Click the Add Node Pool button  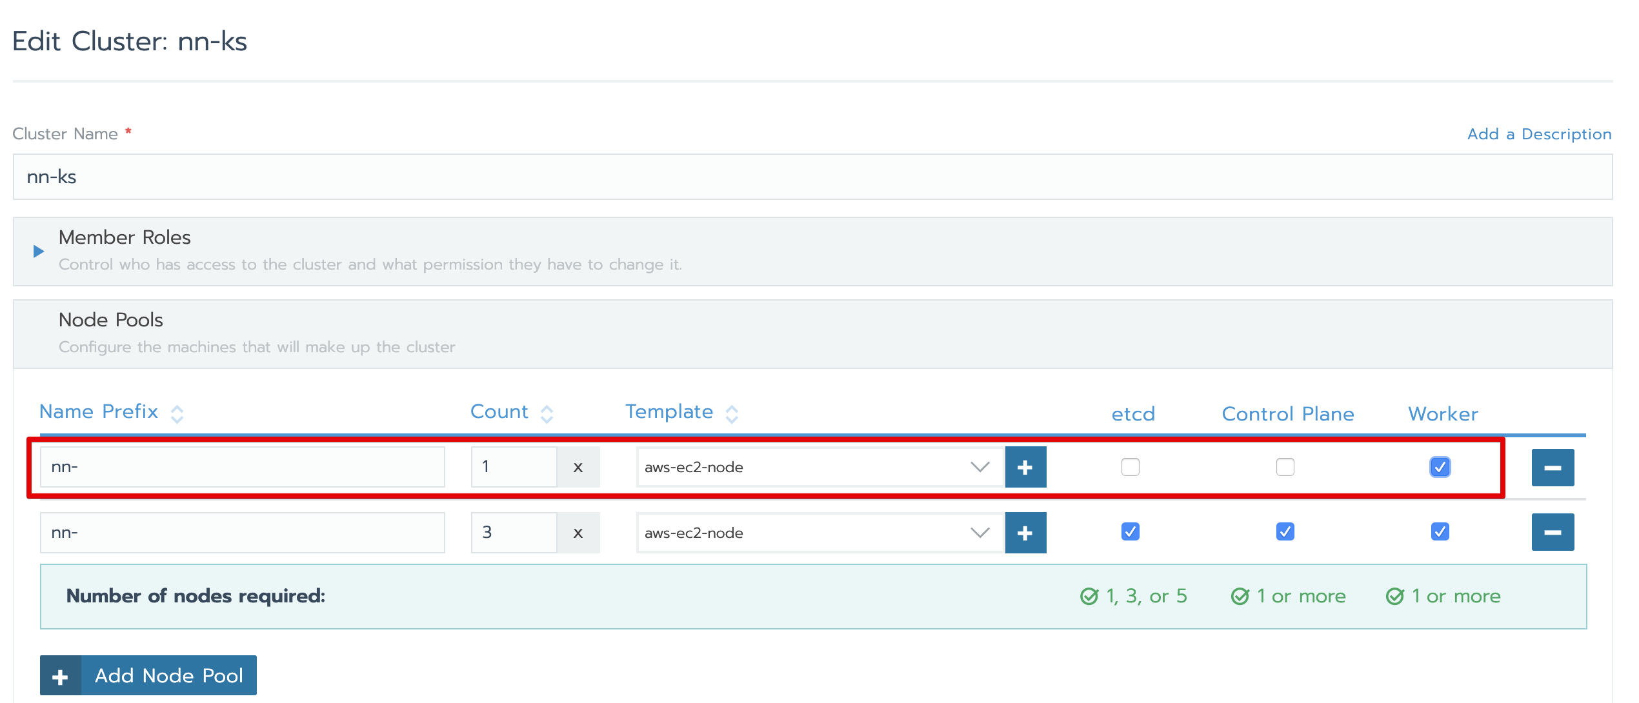pos(148,675)
